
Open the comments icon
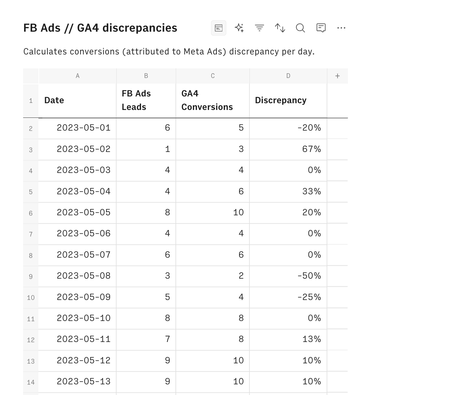[321, 28]
